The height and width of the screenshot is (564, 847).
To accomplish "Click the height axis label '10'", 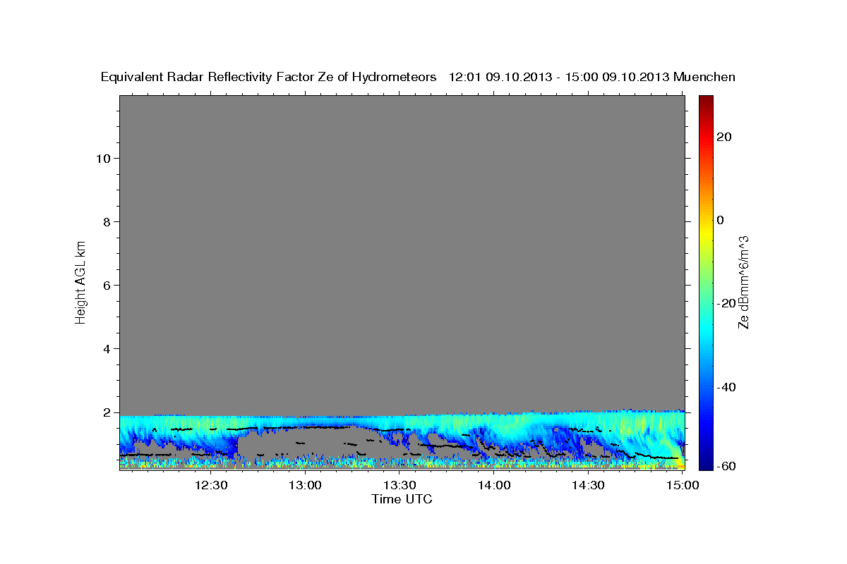I will (102, 159).
